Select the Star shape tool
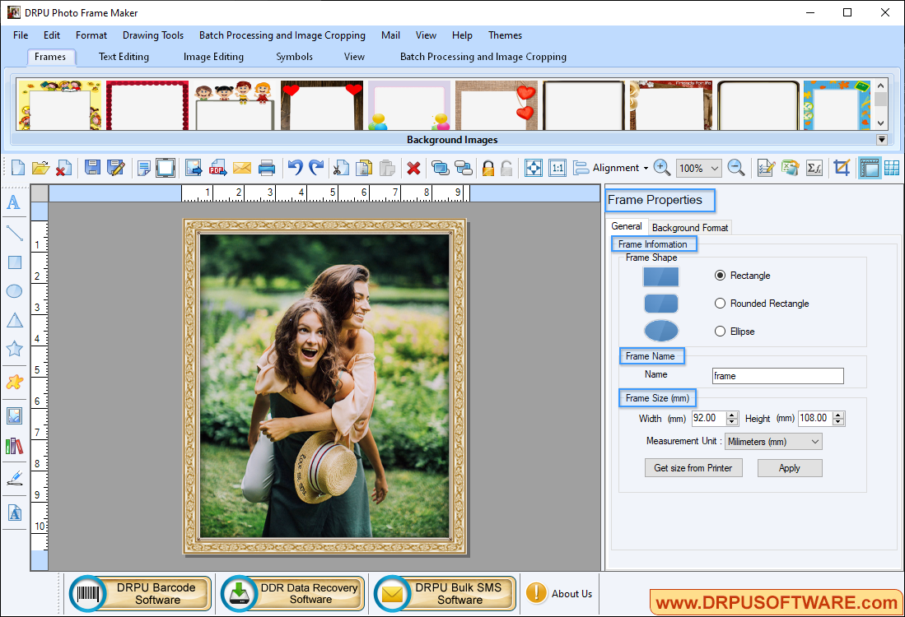The image size is (905, 617). point(14,348)
